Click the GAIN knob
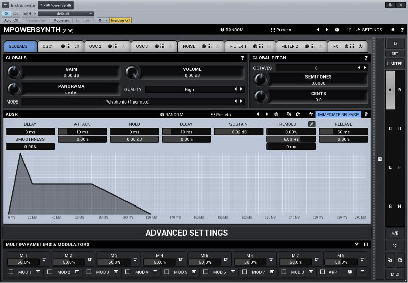 tap(14, 72)
